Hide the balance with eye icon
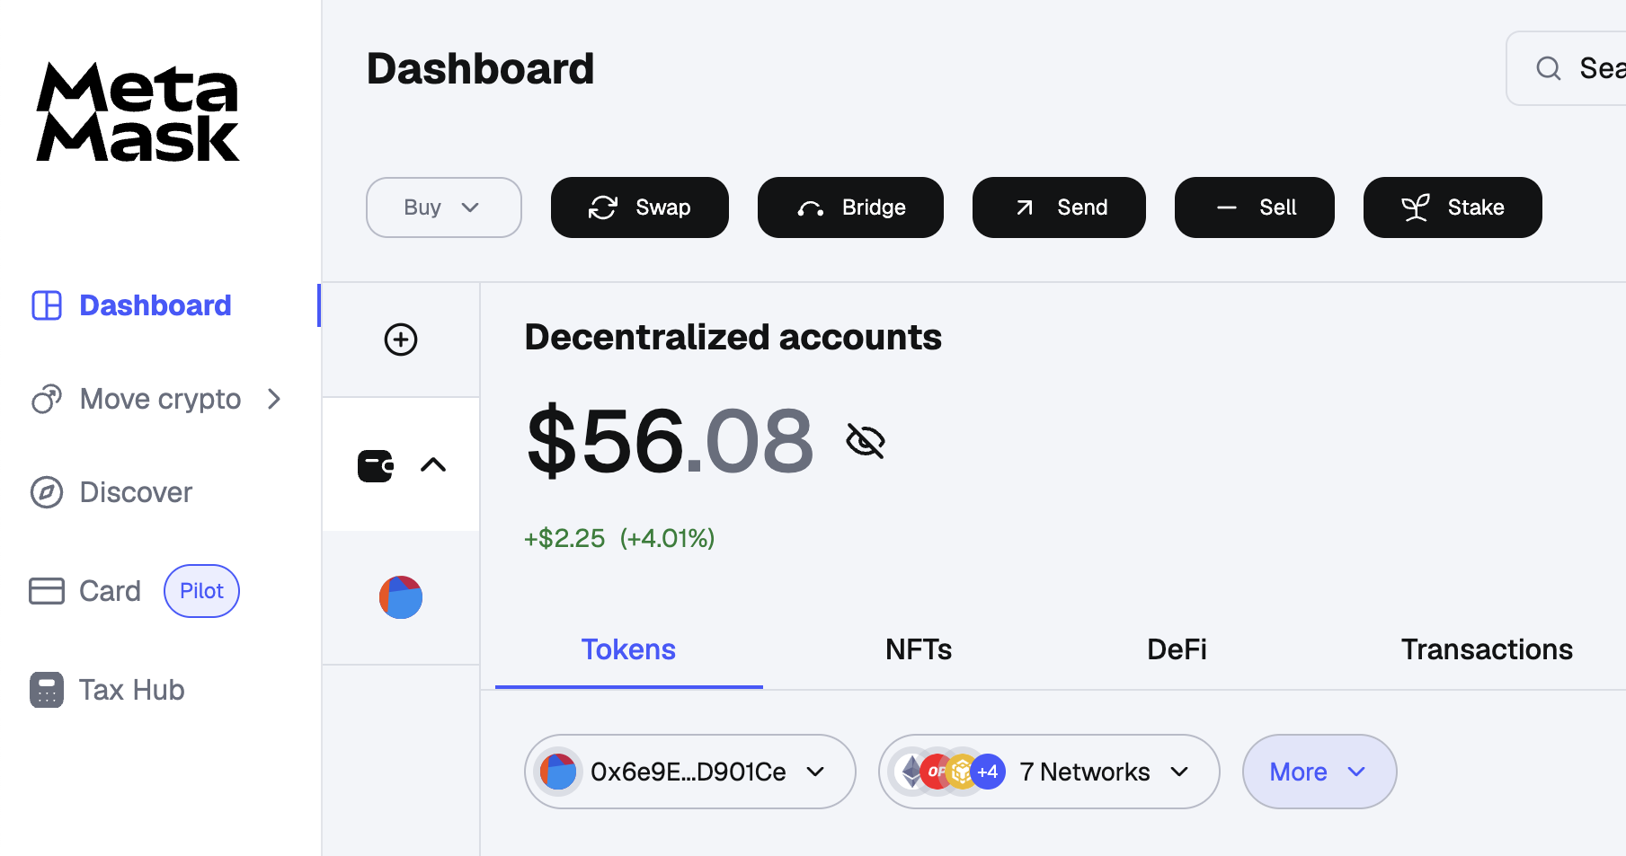The image size is (1626, 856). 866,441
